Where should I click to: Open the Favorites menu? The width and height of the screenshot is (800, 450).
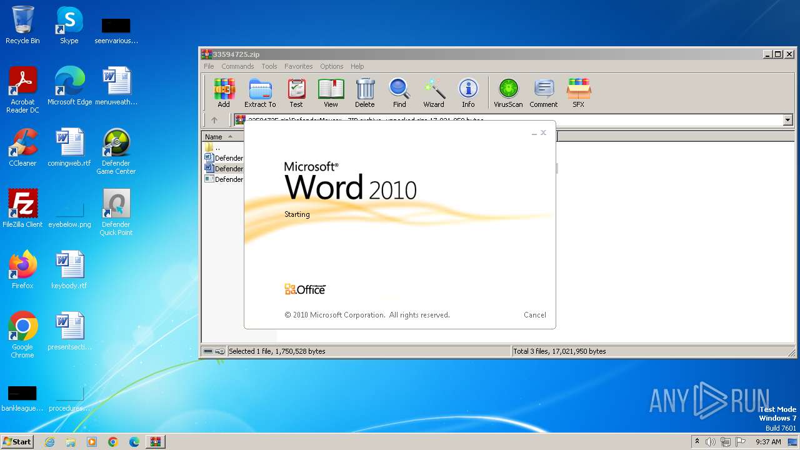pos(299,66)
